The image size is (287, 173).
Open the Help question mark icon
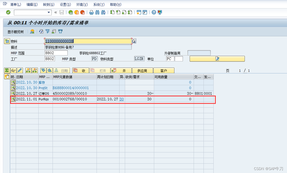pos(154,12)
